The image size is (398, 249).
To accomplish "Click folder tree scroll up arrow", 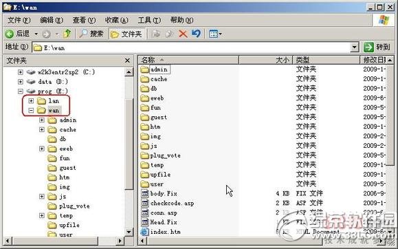I will (x=129, y=72).
